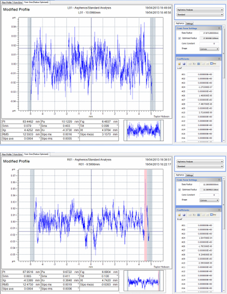Collapse Conic Form Settings panel in R01 window
This screenshot has width=227, height=294.
[219, 180]
